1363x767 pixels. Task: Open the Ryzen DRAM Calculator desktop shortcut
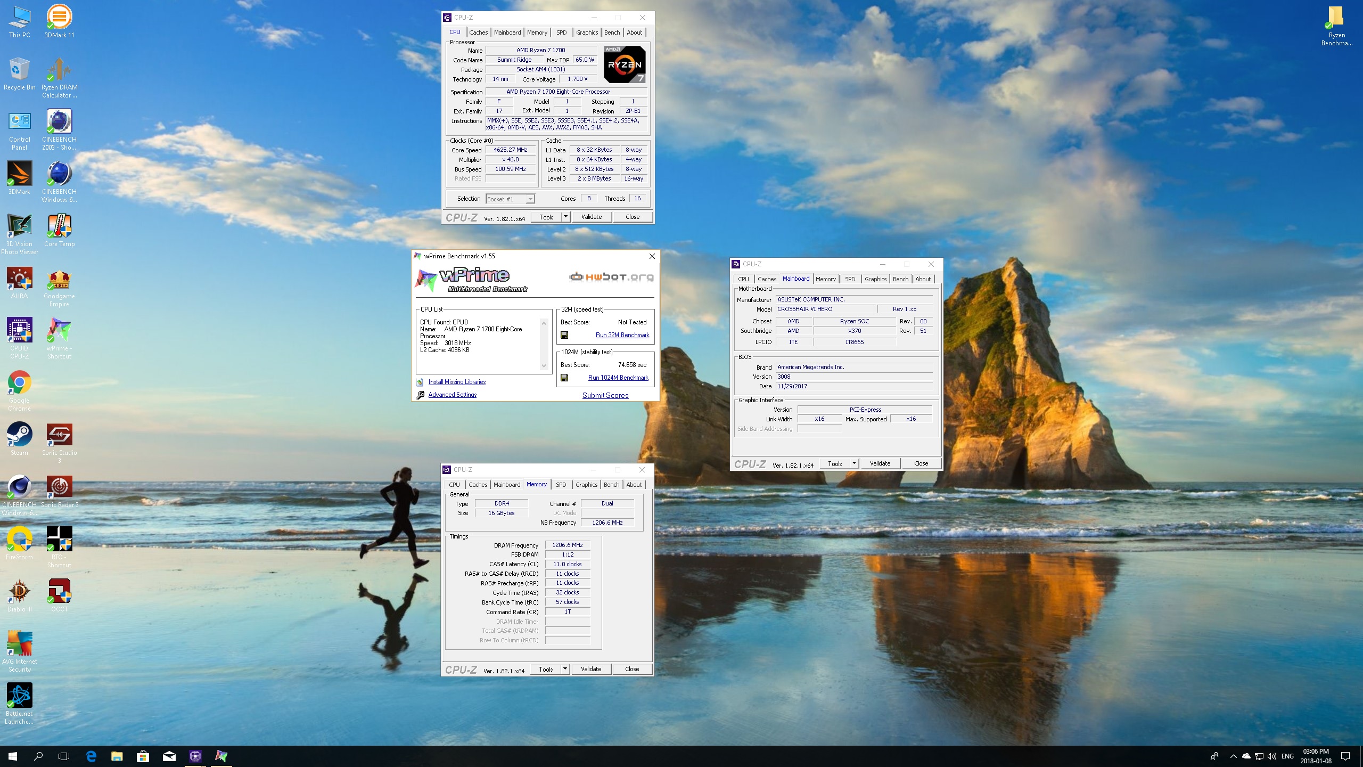point(59,78)
